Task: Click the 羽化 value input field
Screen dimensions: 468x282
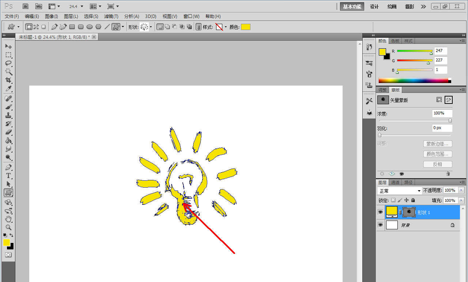Action: [442, 128]
